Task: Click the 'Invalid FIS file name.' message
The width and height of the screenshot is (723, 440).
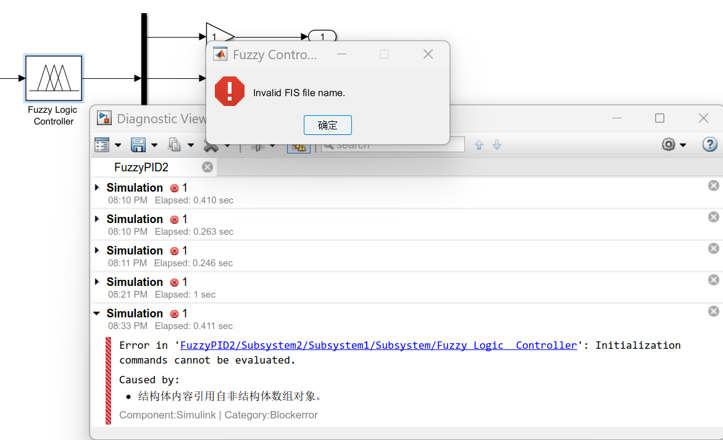Action: pos(299,93)
